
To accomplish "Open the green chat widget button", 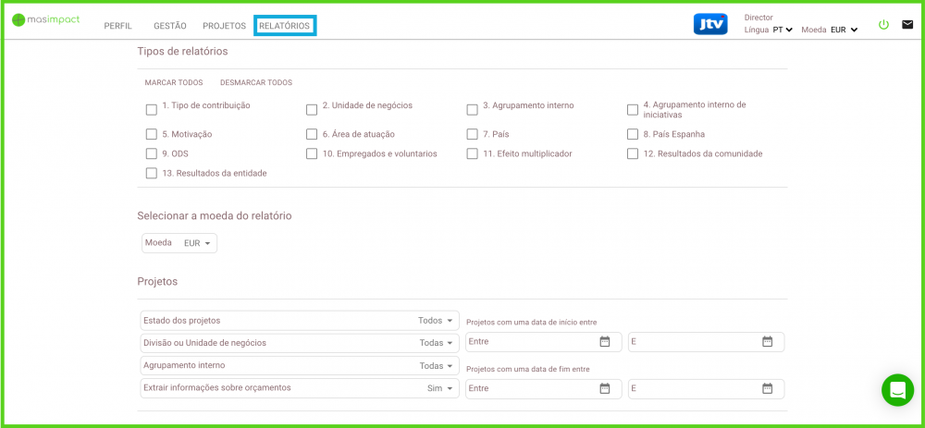I will 896,390.
